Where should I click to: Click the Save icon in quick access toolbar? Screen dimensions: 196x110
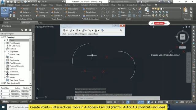click(15, 2)
